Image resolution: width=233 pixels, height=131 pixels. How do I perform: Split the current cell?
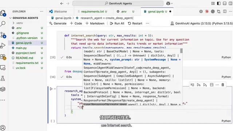tap(212, 85)
